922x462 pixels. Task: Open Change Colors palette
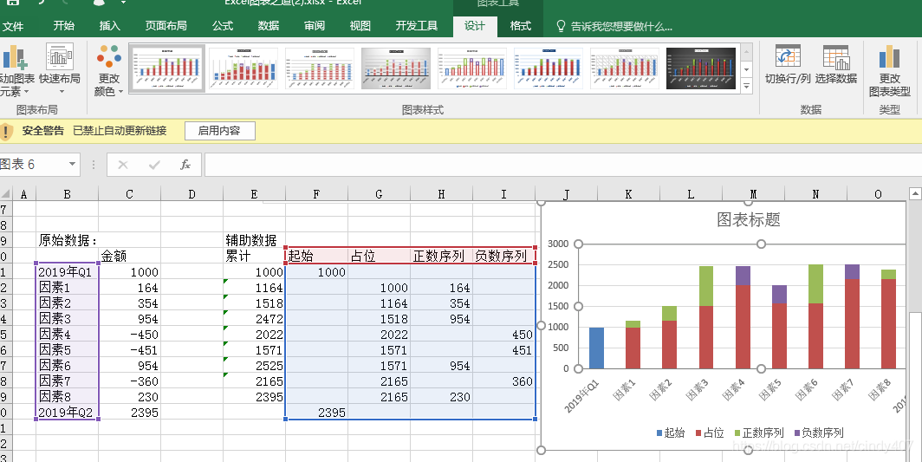tap(109, 69)
